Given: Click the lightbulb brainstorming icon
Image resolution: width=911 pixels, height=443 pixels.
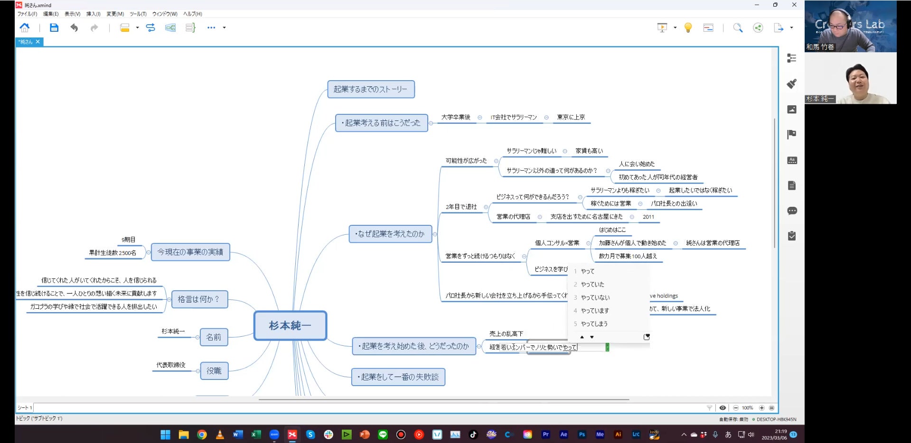Looking at the screenshot, I should 688,28.
